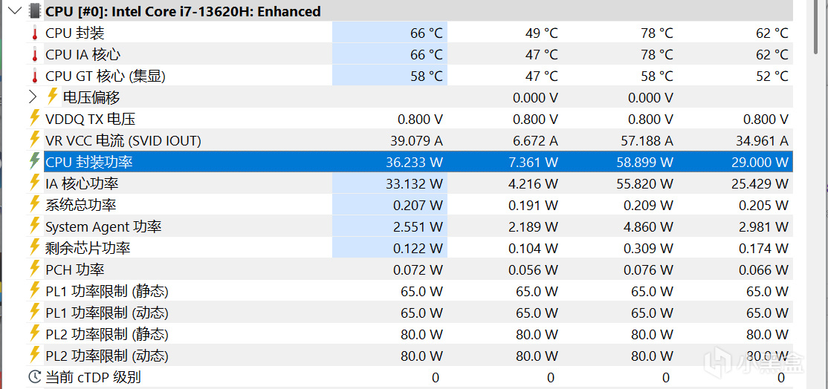
Task: Click the lightning icon beside 系统总功率
Action: click(35, 204)
